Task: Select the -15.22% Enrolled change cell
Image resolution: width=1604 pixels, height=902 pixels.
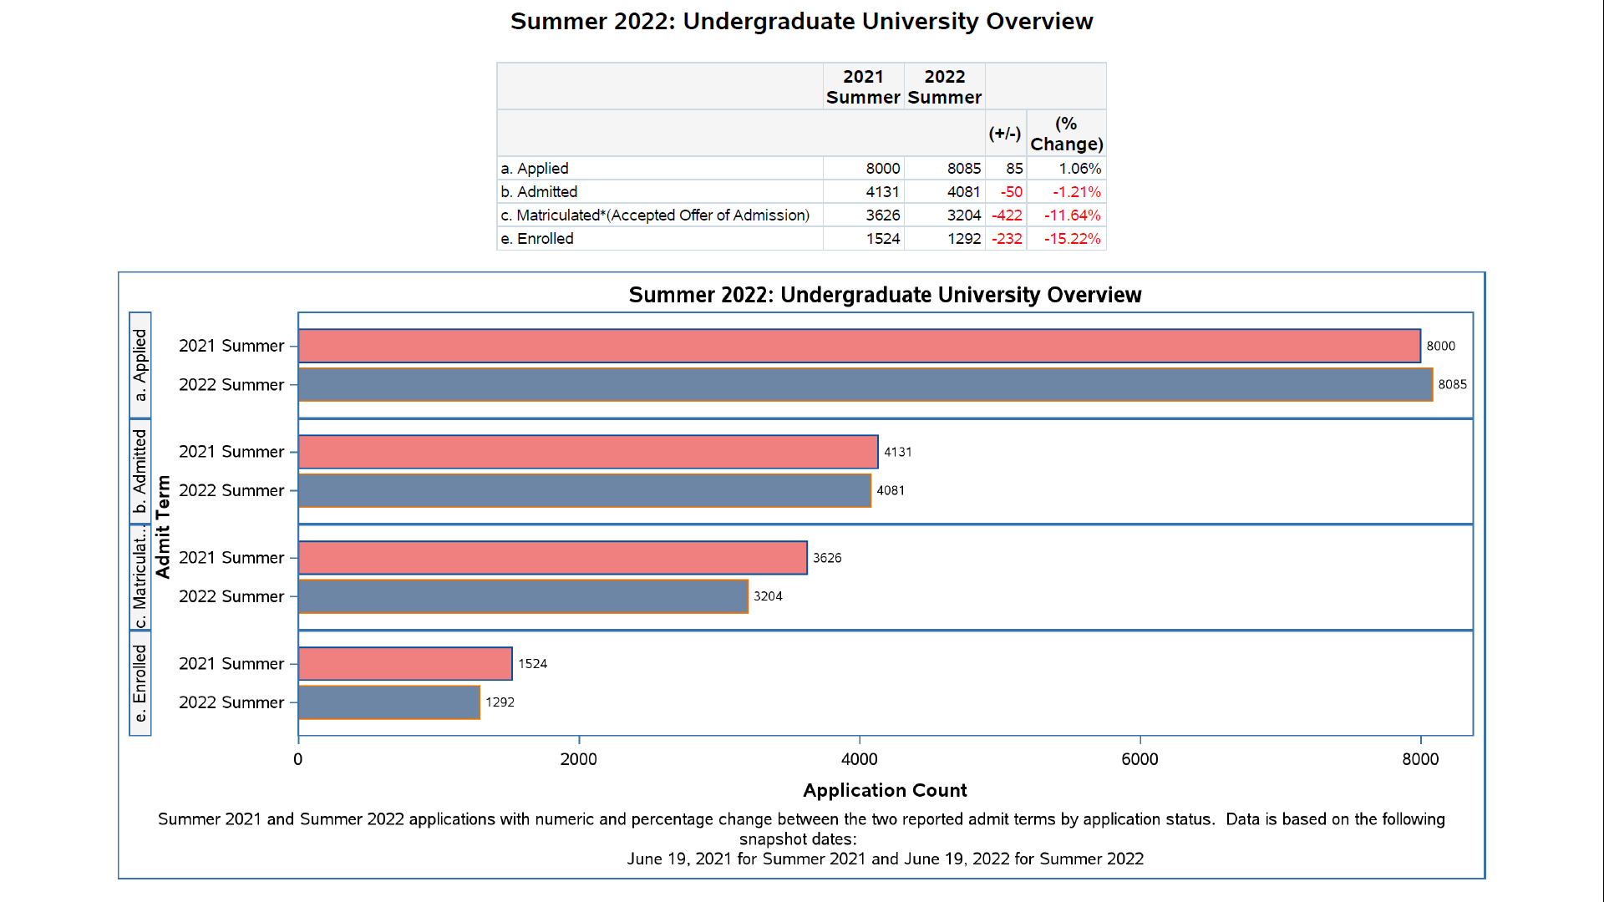Action: [1072, 239]
